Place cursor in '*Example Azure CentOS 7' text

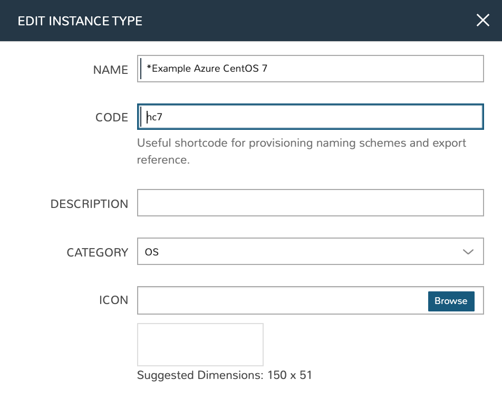(x=207, y=68)
